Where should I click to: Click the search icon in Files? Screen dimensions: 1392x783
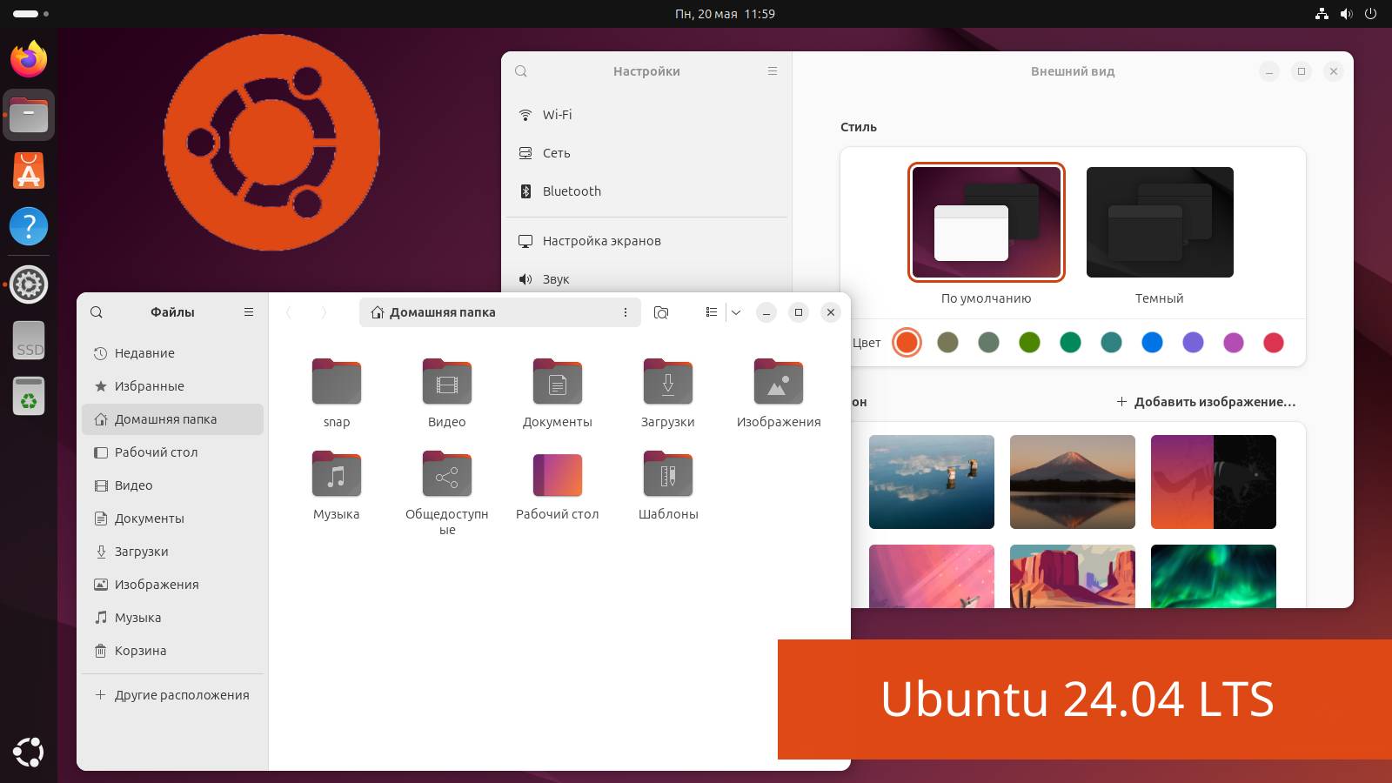[97, 312]
